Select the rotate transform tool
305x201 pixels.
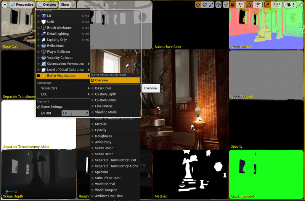click(204, 5)
